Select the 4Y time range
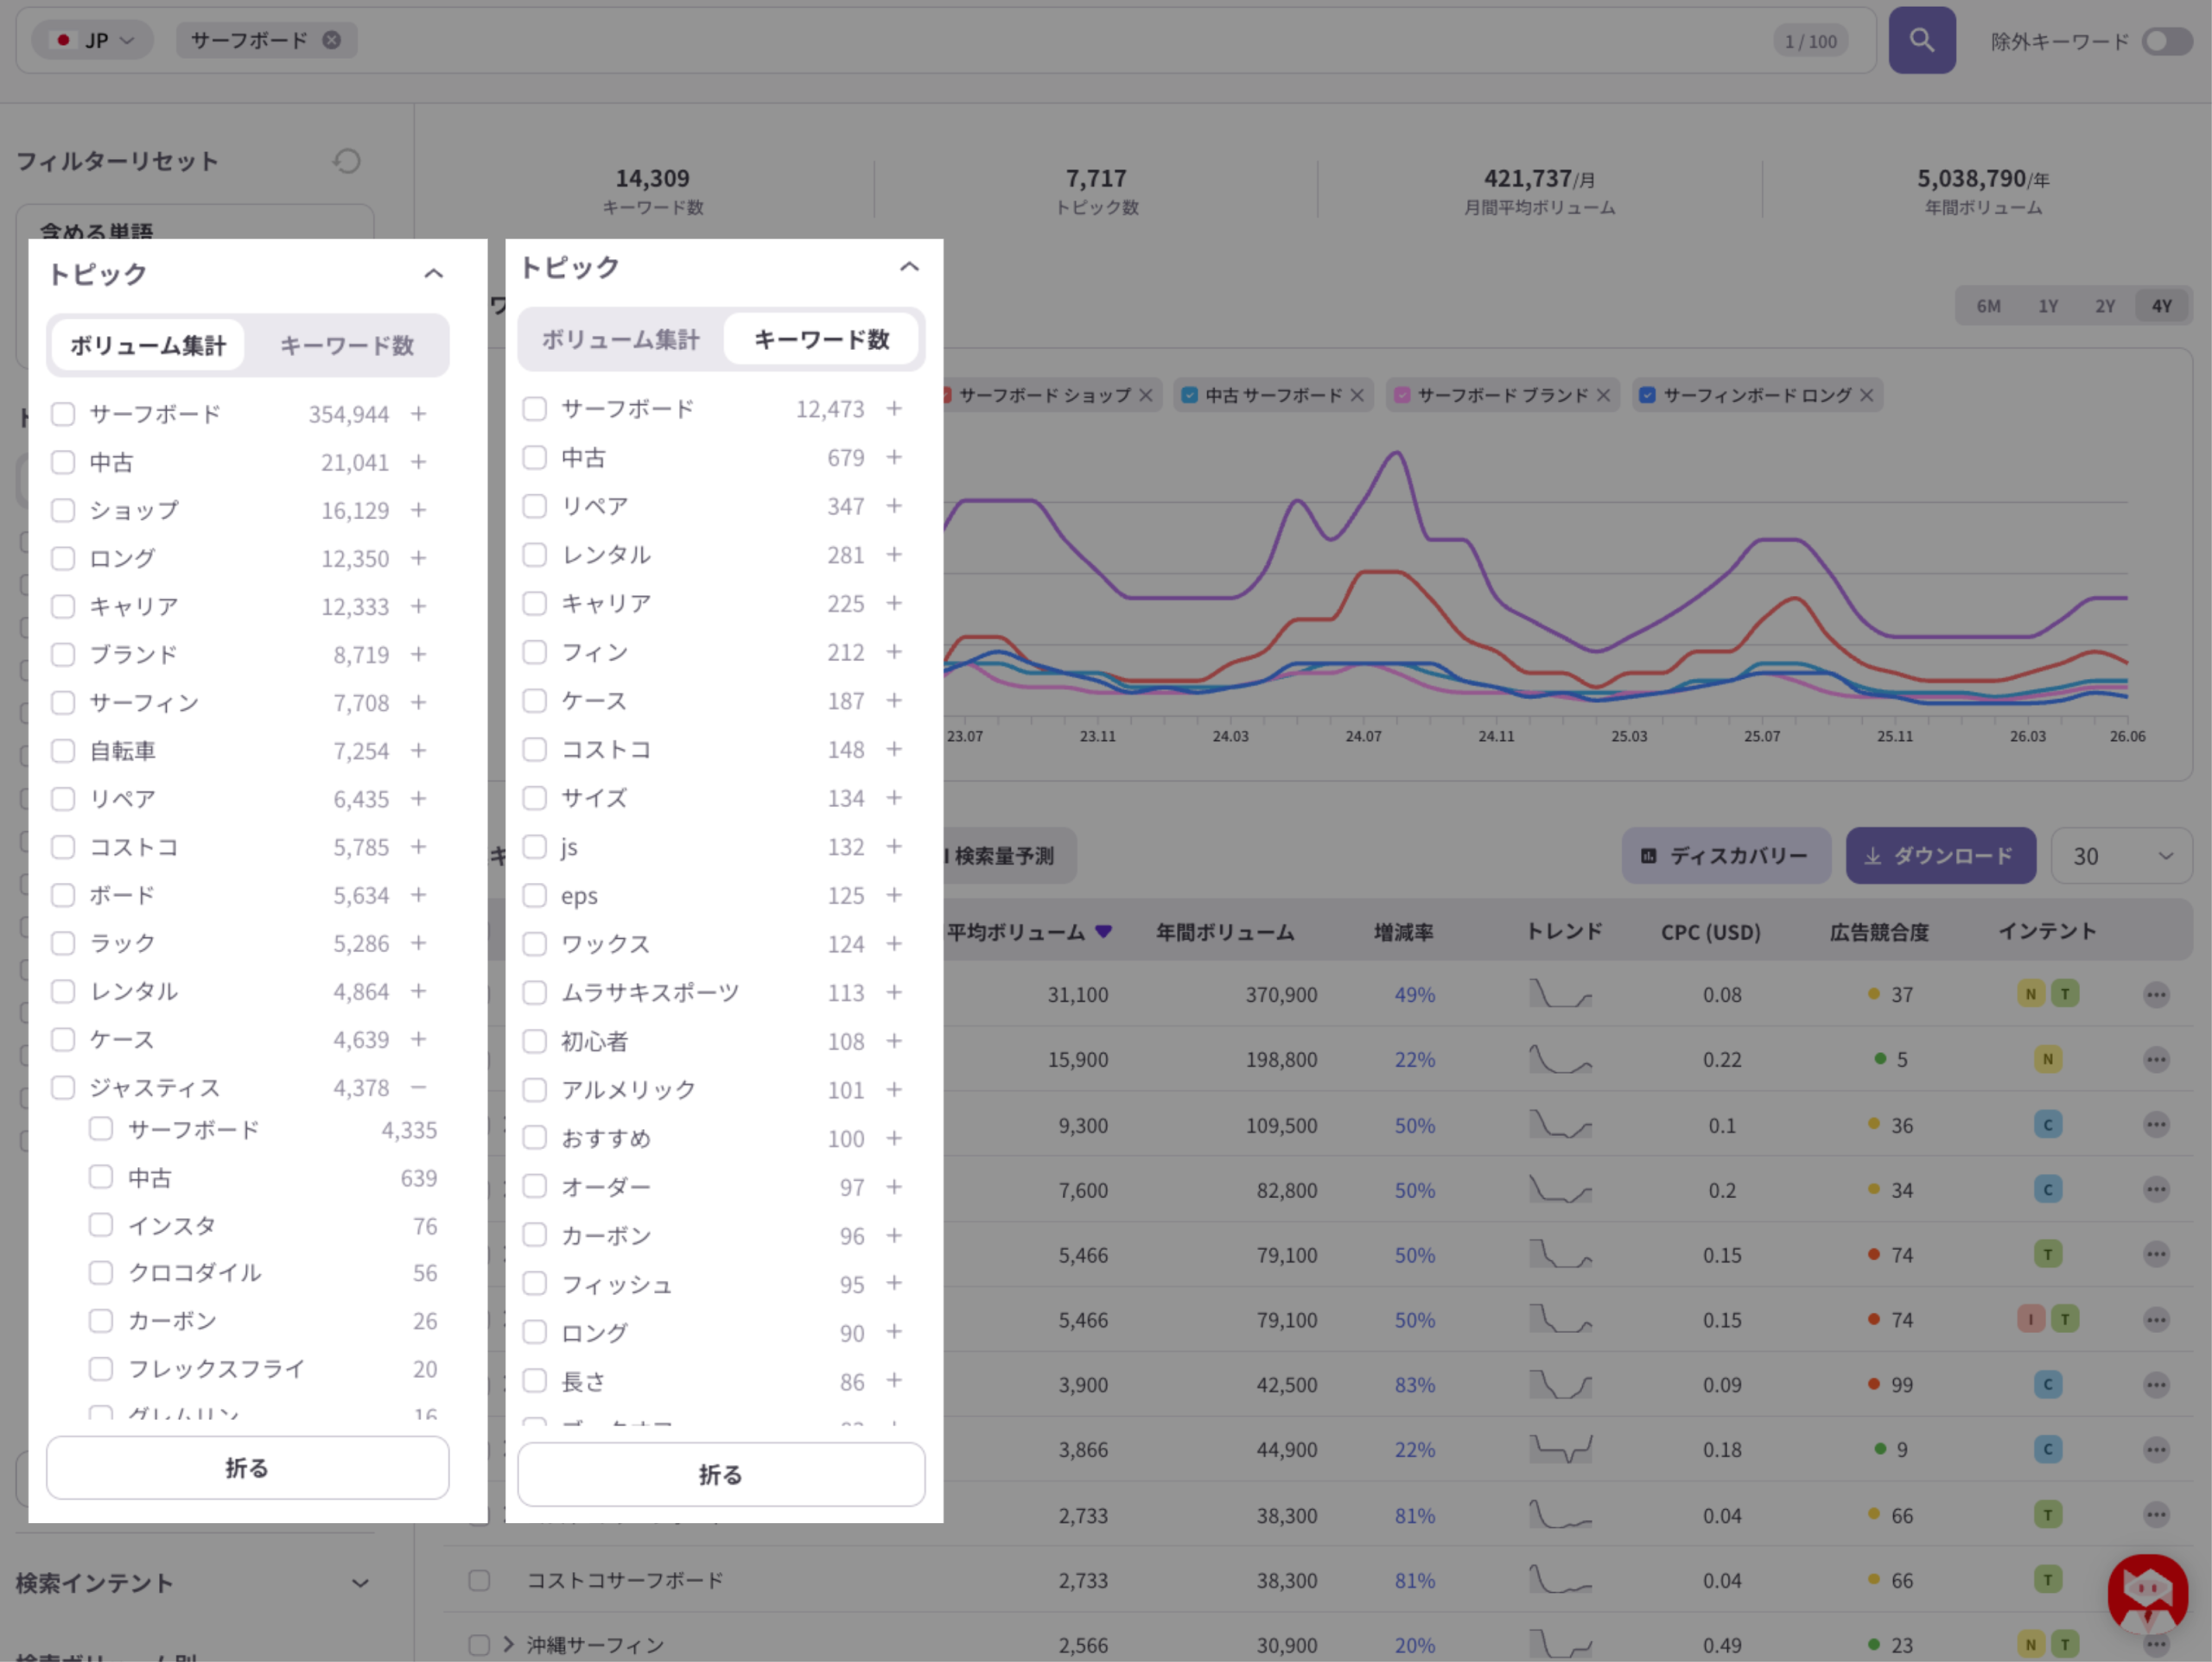 (x=2161, y=306)
